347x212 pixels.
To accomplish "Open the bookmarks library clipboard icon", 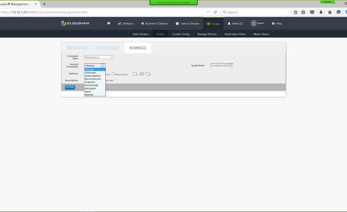I will pos(303,12).
